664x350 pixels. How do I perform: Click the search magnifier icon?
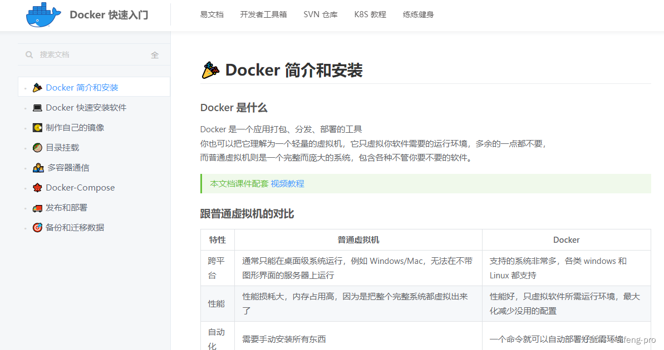(29, 54)
